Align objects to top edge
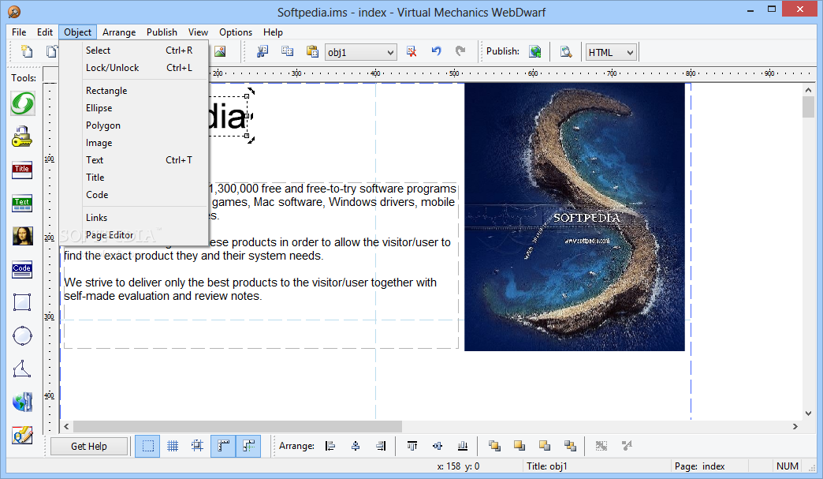Screen dimensions: 823x479 click(412, 446)
